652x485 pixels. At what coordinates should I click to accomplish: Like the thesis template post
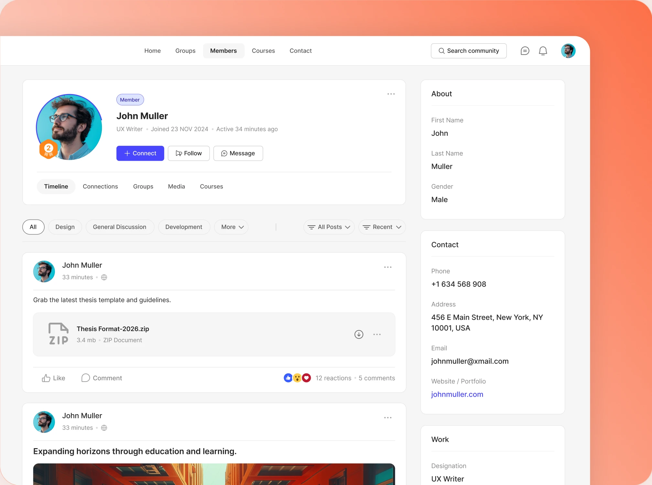click(53, 378)
